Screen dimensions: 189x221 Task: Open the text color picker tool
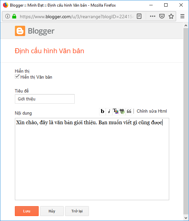point(116,111)
